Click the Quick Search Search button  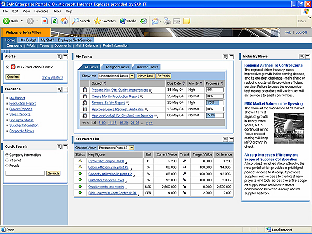click(54, 173)
